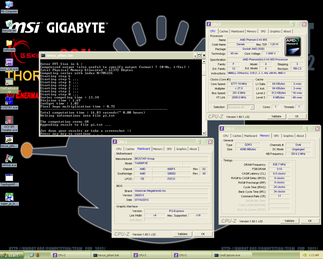Click Validate in CPU-Z Mainboard window
The width and height of the screenshot is (323, 259).
pos(182,234)
